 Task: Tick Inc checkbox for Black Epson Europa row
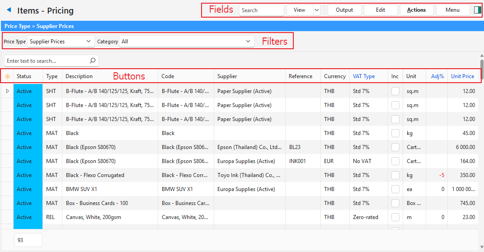(x=395, y=161)
